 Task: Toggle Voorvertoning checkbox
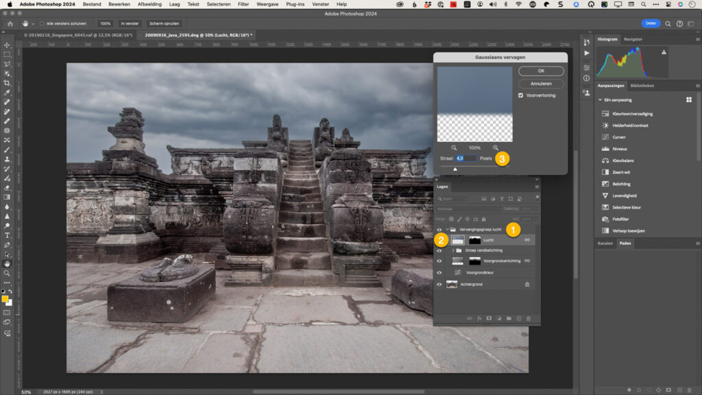tap(521, 95)
